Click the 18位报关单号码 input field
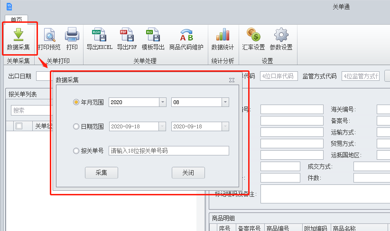Viewport: 390px width, 231px height. (169, 151)
